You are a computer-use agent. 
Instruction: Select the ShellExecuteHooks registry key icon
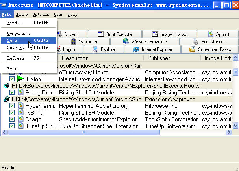pyautogui.click(x=6, y=86)
